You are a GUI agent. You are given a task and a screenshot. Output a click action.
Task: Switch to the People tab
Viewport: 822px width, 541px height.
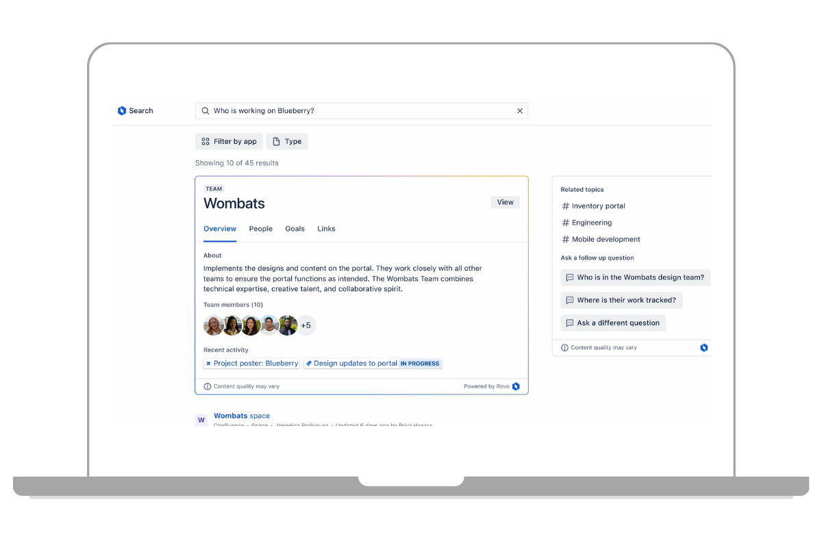pos(261,229)
